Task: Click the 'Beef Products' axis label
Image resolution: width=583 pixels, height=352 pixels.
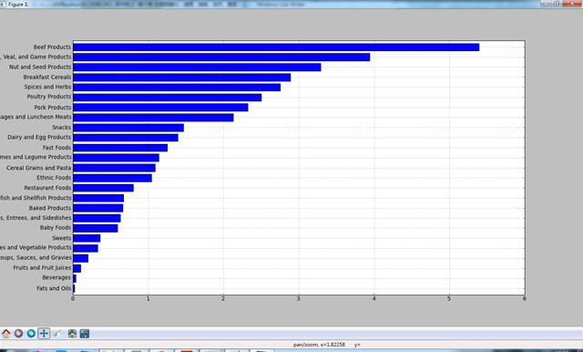Action: point(52,47)
